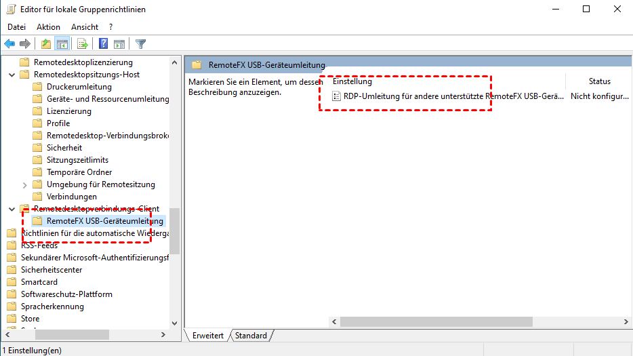The width and height of the screenshot is (633, 356).
Task: Click tree pane vertical scrollbar up arrow
Action: click(174, 62)
